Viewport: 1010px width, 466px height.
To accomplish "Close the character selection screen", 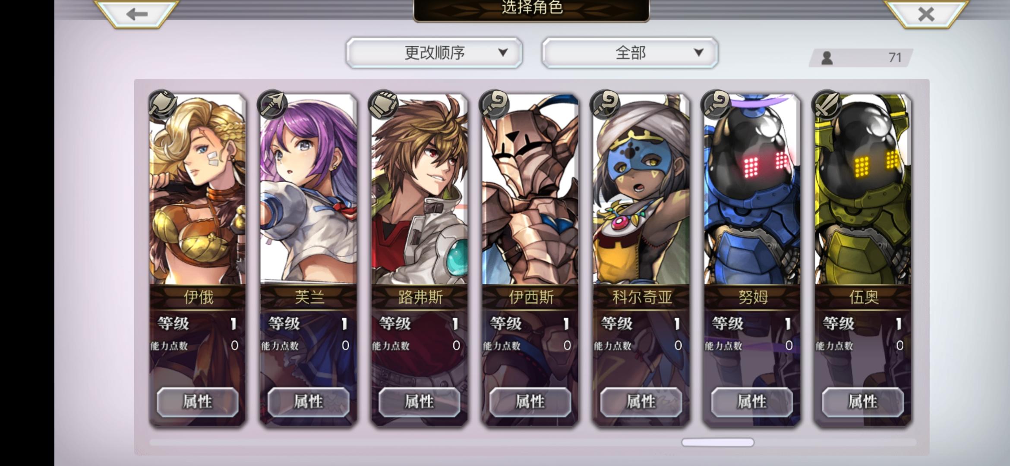I will 926,14.
